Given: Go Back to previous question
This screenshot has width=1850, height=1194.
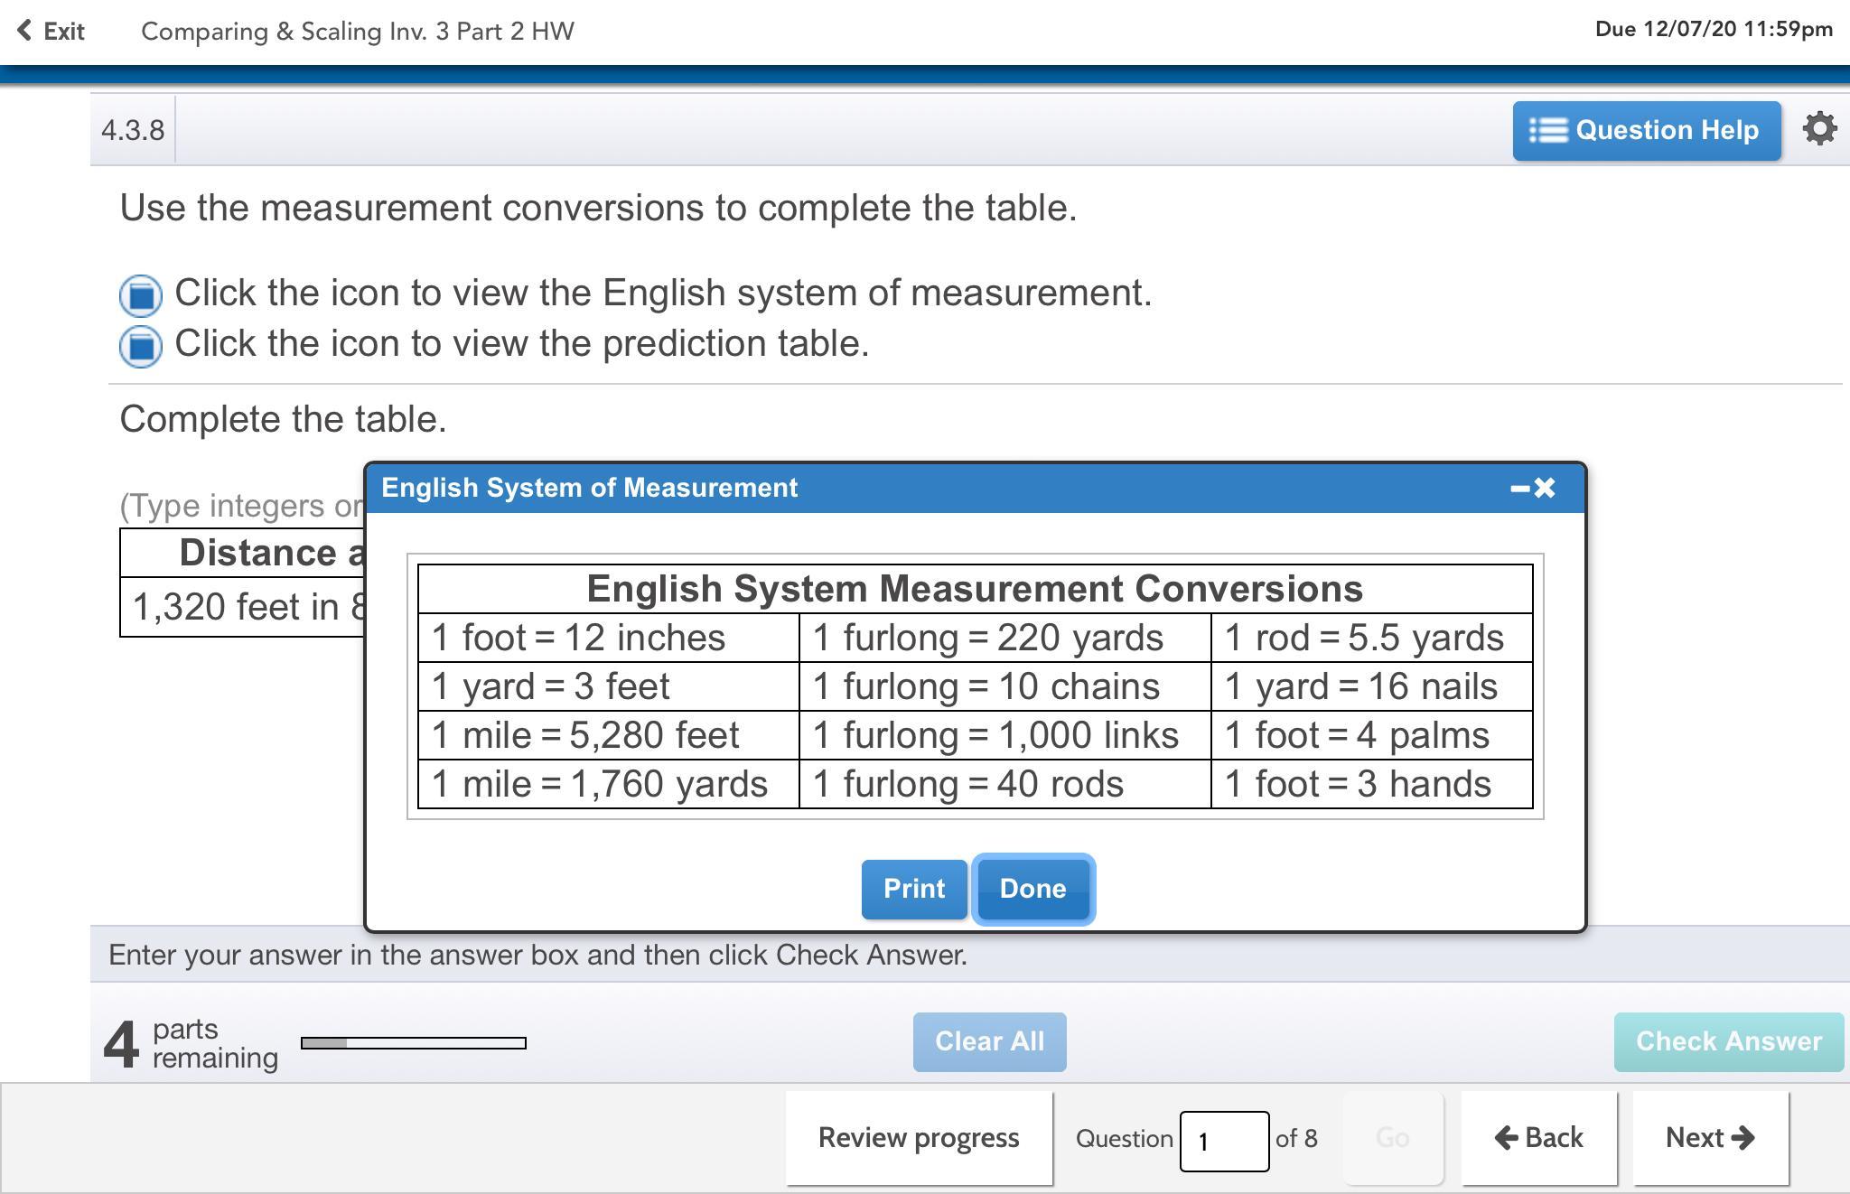Looking at the screenshot, I should click(x=1538, y=1138).
